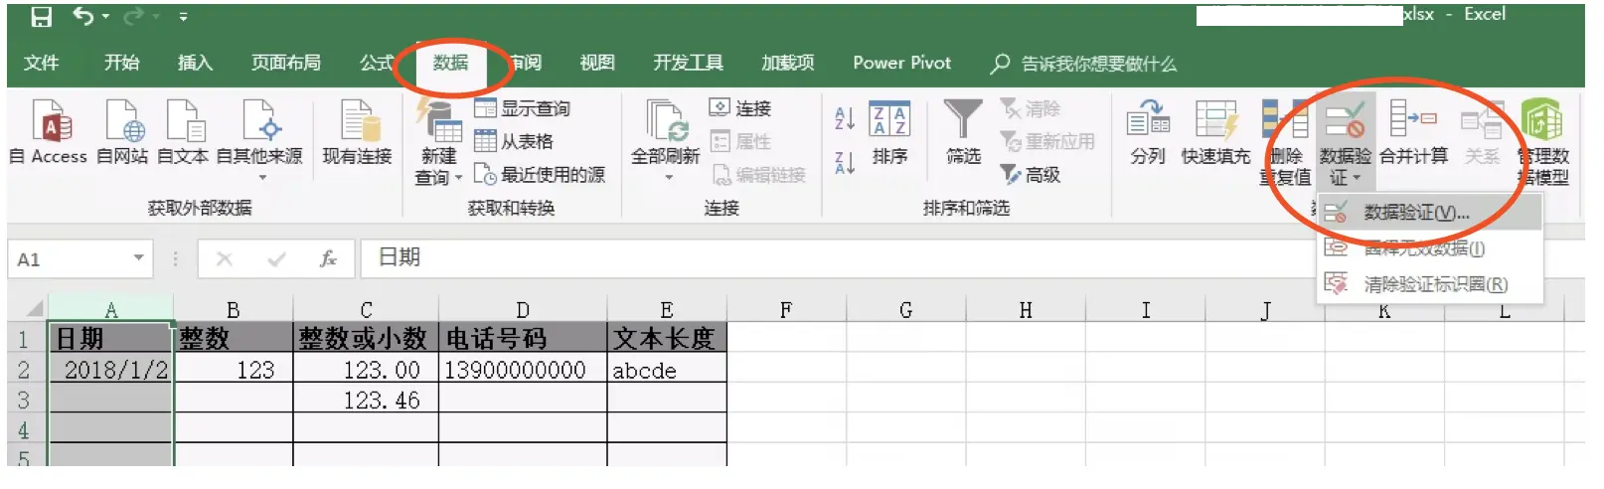Click the Select All corner triangle

pyautogui.click(x=34, y=308)
